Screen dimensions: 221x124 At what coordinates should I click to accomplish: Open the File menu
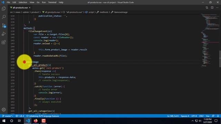click(8, 2)
